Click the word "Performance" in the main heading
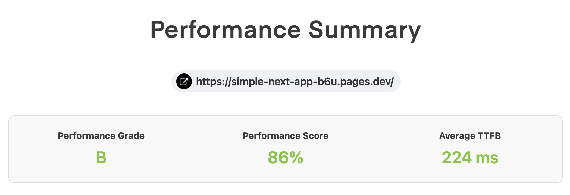 [225, 30]
